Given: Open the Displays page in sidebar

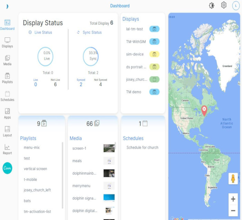Looking at the screenshot, I should 7,42.
